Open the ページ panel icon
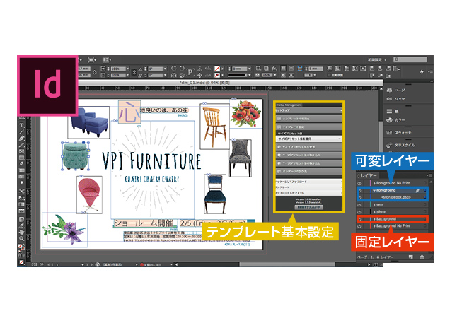Screen dimensions: 457x311 [x=389, y=90]
